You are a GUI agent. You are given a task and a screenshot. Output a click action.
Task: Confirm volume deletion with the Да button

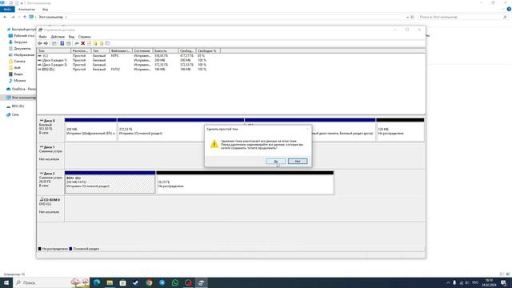[x=275, y=162]
